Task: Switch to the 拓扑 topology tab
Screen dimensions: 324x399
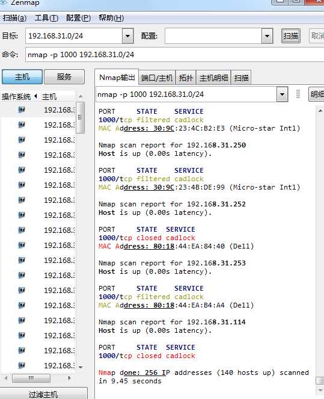Action: pyautogui.click(x=186, y=78)
